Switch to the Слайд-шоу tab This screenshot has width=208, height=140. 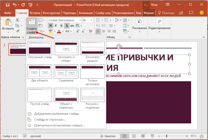tap(103, 13)
